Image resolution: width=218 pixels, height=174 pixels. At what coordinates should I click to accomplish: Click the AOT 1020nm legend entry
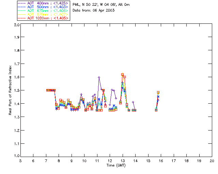(x=43, y=18)
